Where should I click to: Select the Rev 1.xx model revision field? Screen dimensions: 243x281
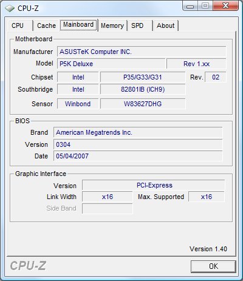tap(196, 64)
